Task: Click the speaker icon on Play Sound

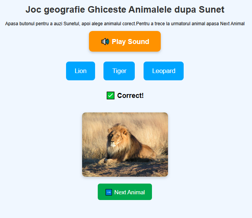Action: (105, 42)
